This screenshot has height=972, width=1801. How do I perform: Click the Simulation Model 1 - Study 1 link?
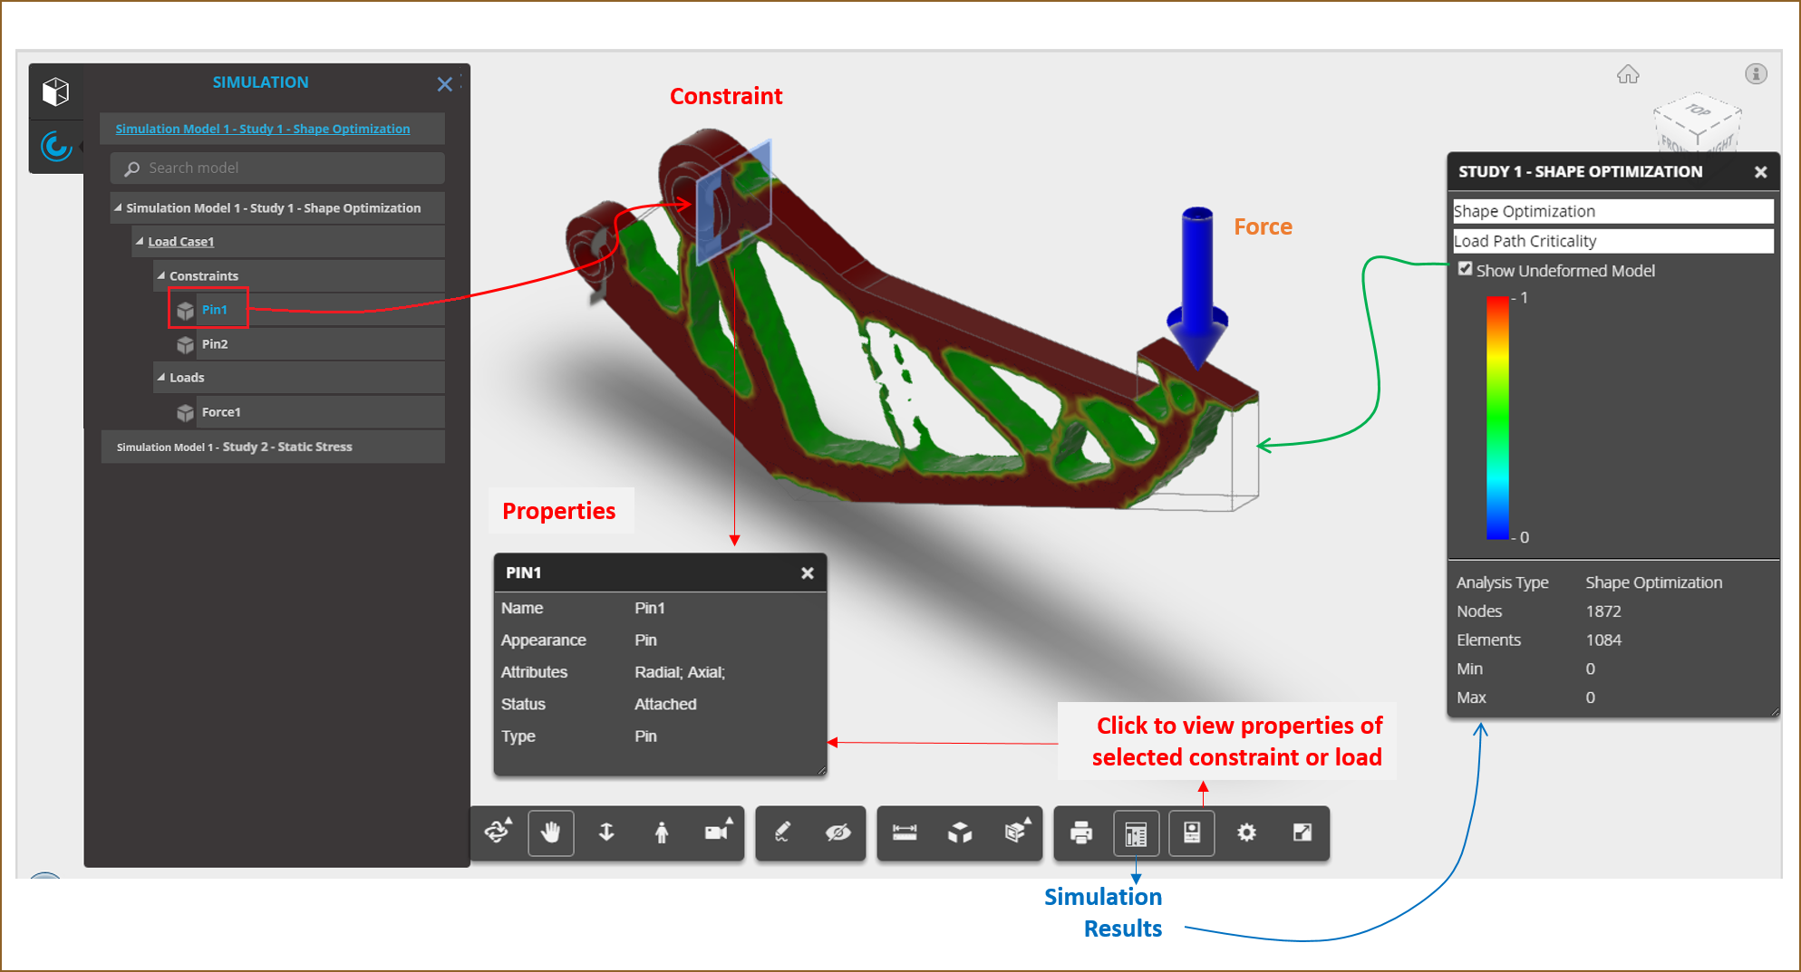(262, 128)
